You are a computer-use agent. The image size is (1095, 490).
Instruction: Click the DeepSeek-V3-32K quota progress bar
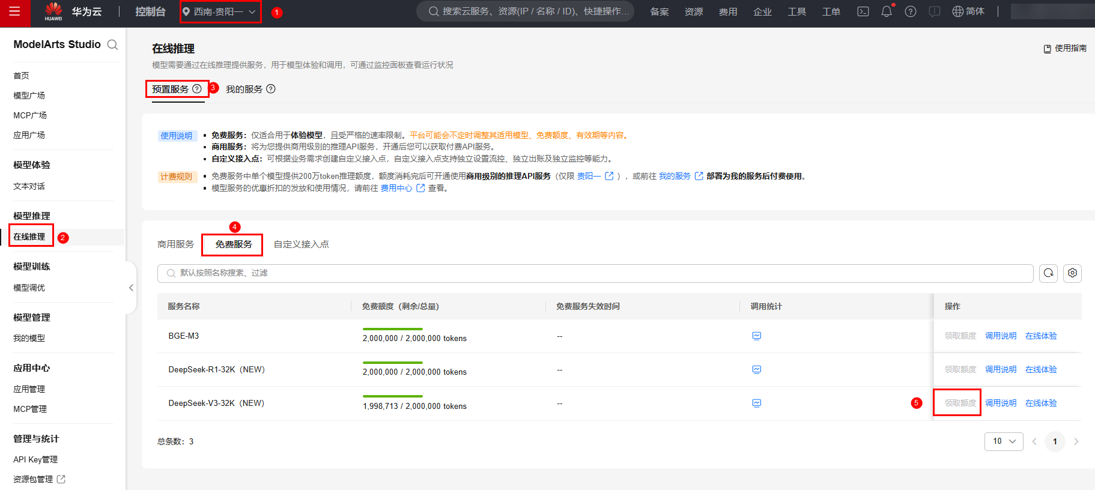coord(393,396)
